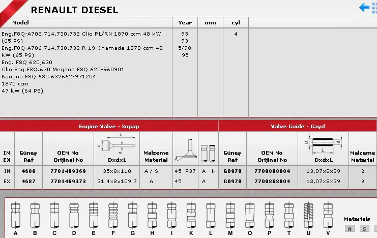Screen dimensions: 377x238
Task: Open Güneş ref 4687 exhaust valve
Action: click(28, 181)
